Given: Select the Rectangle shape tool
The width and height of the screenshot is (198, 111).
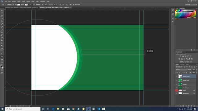Looking at the screenshot, I should coord(2,57).
